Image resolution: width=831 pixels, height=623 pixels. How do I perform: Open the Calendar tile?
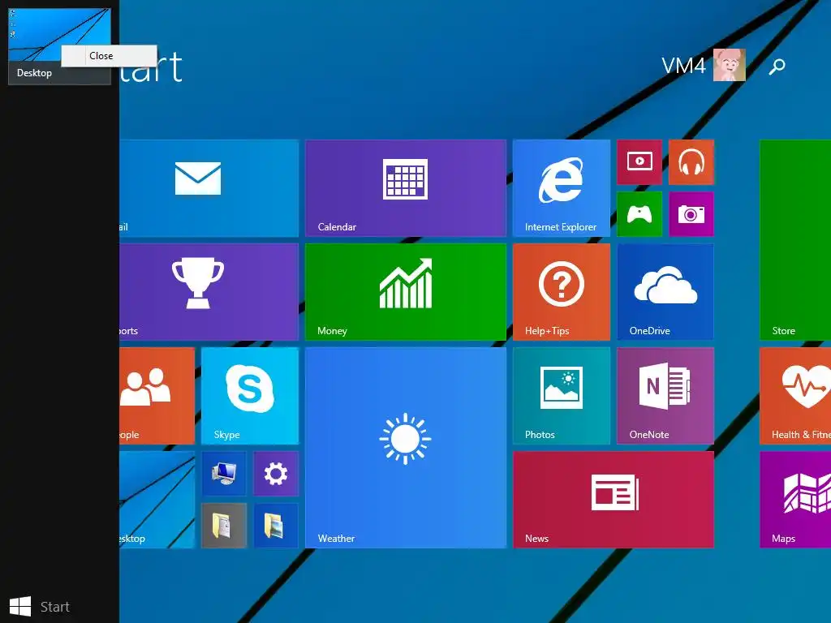(406, 188)
